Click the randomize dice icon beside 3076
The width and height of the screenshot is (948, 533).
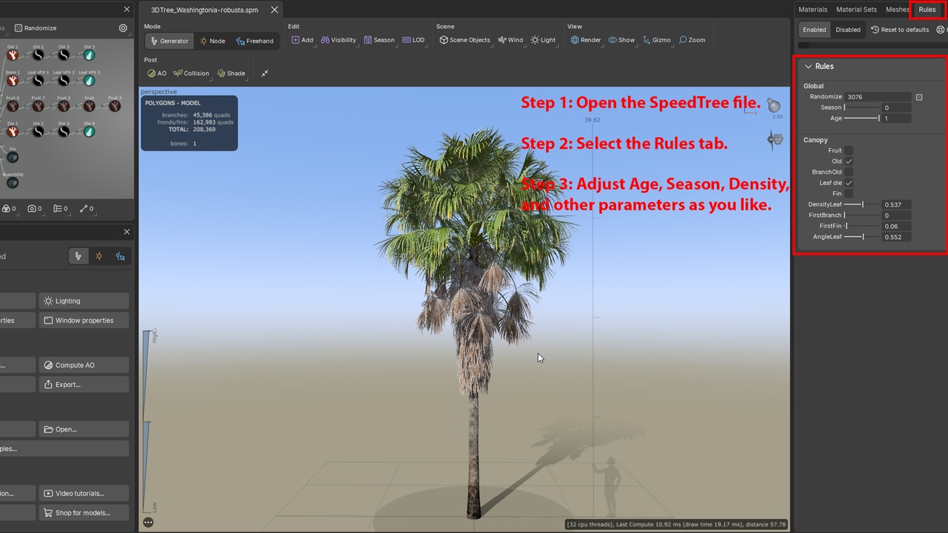coord(919,97)
